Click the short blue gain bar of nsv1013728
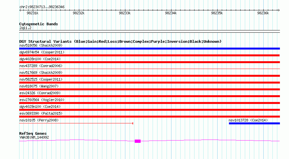The image size is (289, 159). (254, 123)
